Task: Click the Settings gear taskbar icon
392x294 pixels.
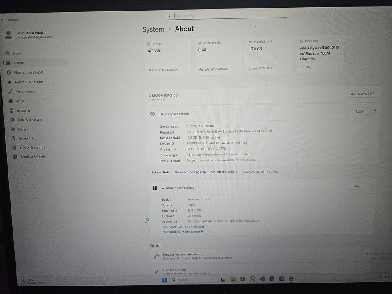Action: click(x=291, y=278)
